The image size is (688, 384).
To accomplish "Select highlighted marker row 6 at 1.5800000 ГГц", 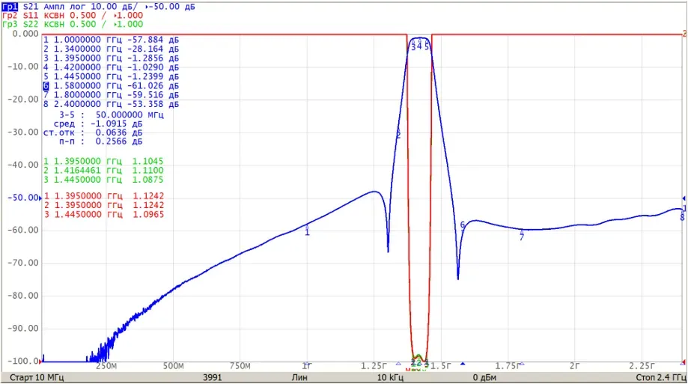I will pyautogui.click(x=111, y=86).
